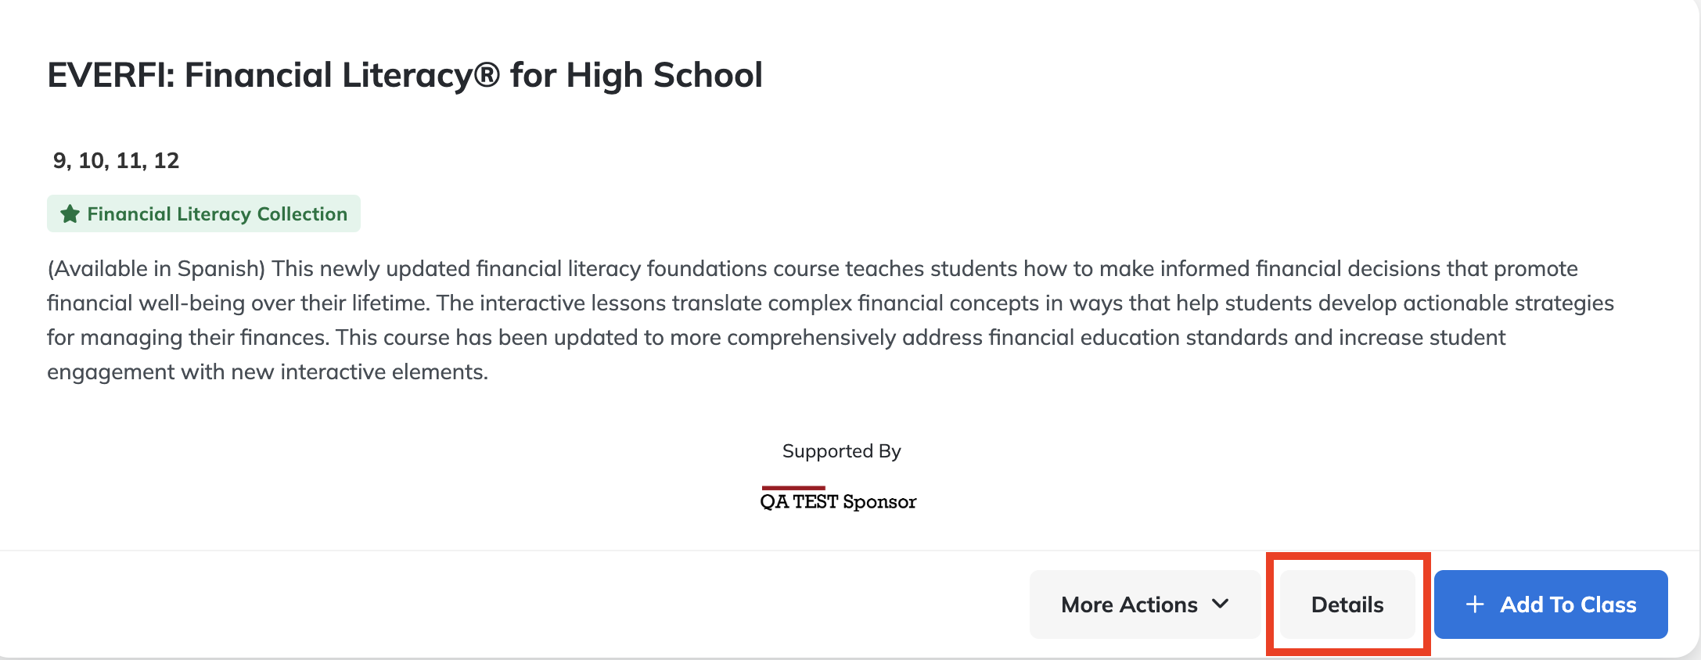
Task: Select the Financial Literacy Collection tag
Action: pyautogui.click(x=203, y=213)
